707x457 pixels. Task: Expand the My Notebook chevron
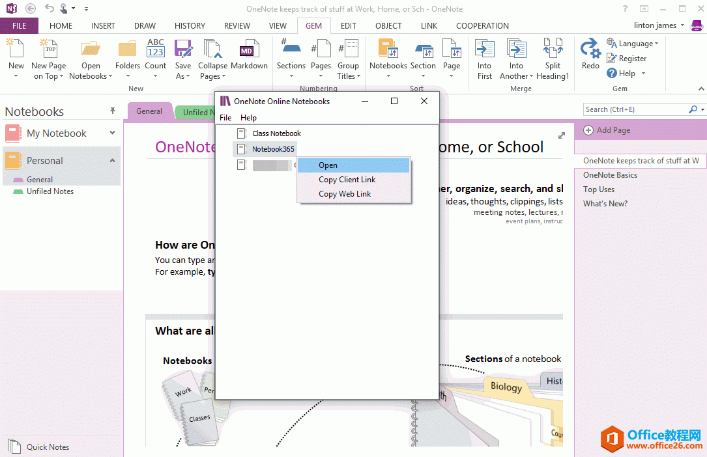pos(112,133)
